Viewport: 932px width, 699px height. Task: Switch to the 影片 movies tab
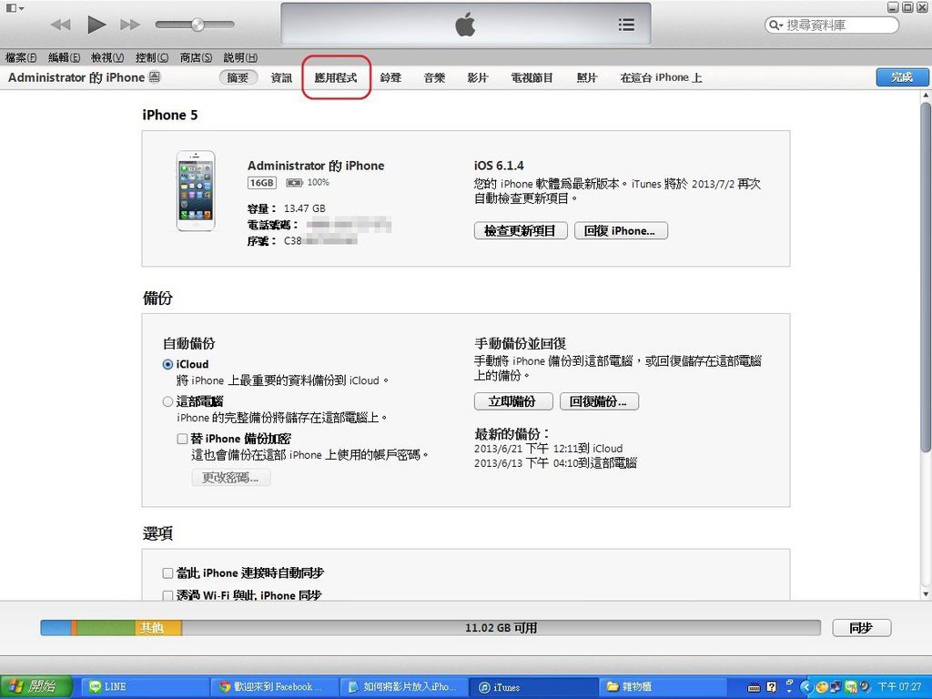(478, 78)
